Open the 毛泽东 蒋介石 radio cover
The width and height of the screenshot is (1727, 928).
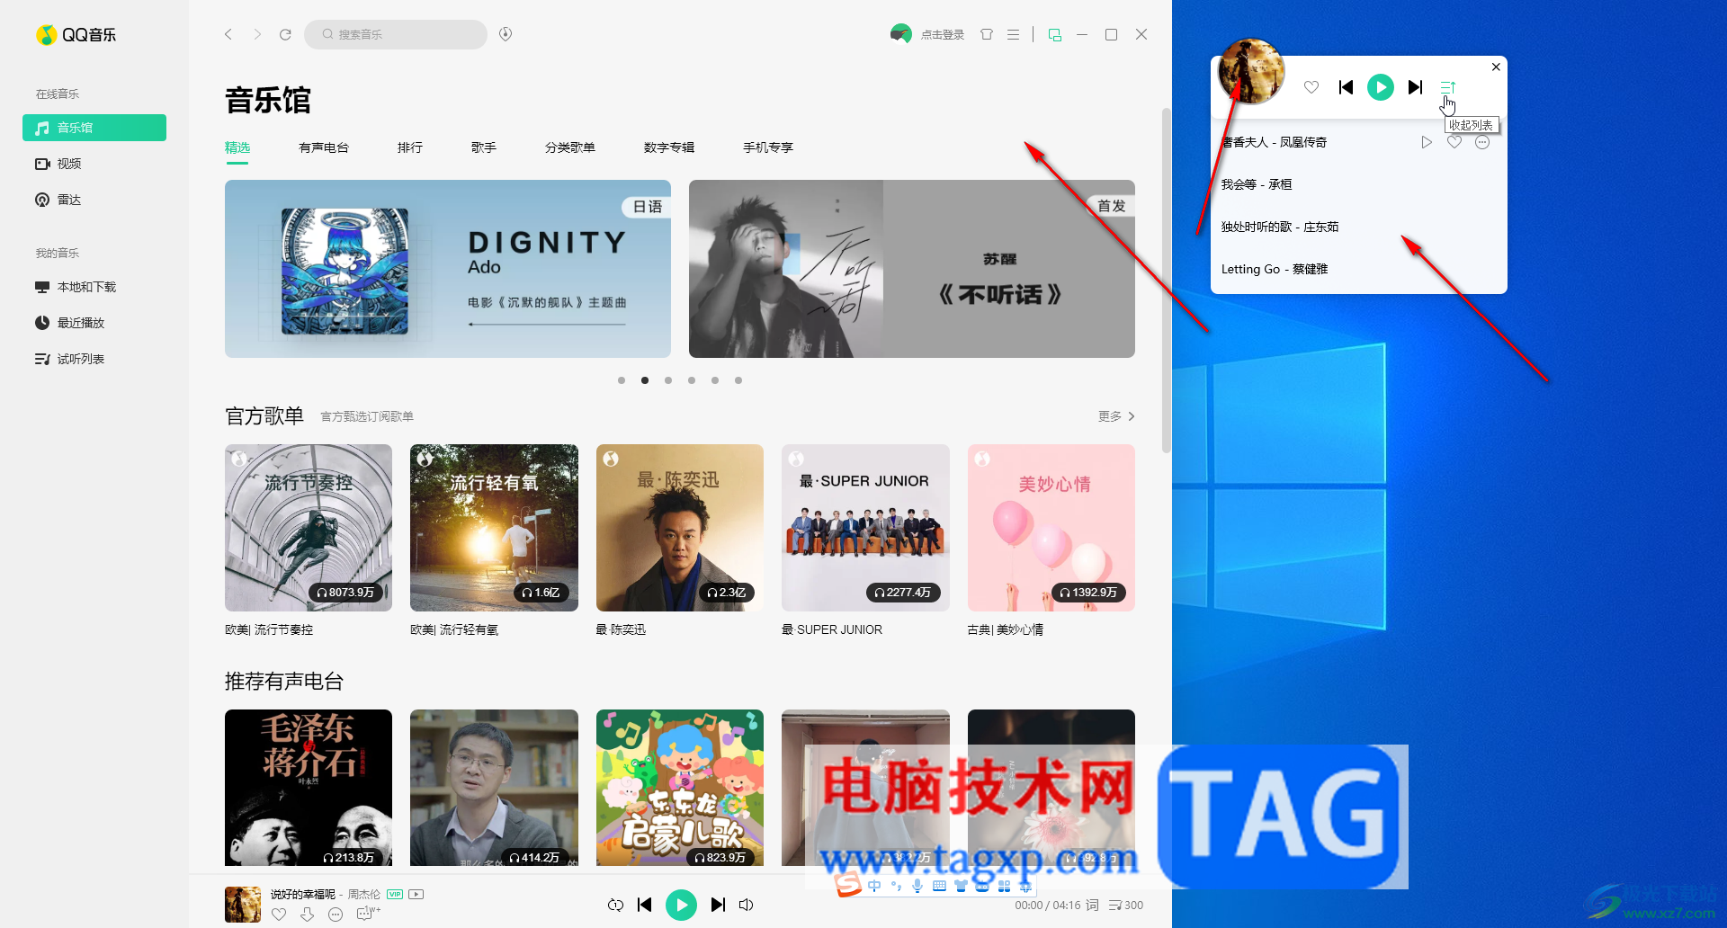click(x=309, y=788)
